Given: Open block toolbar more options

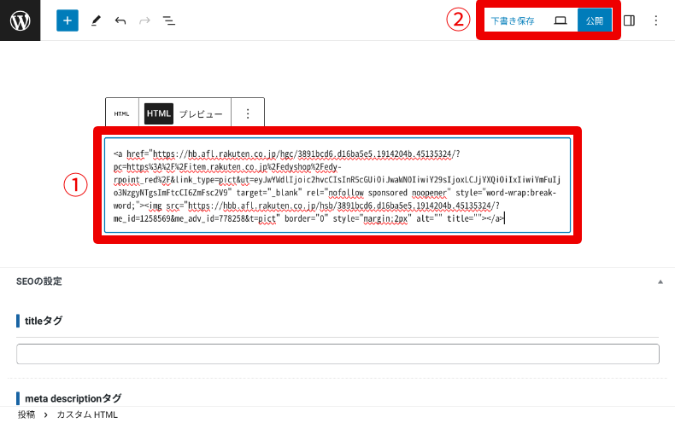Looking at the screenshot, I should [x=248, y=113].
